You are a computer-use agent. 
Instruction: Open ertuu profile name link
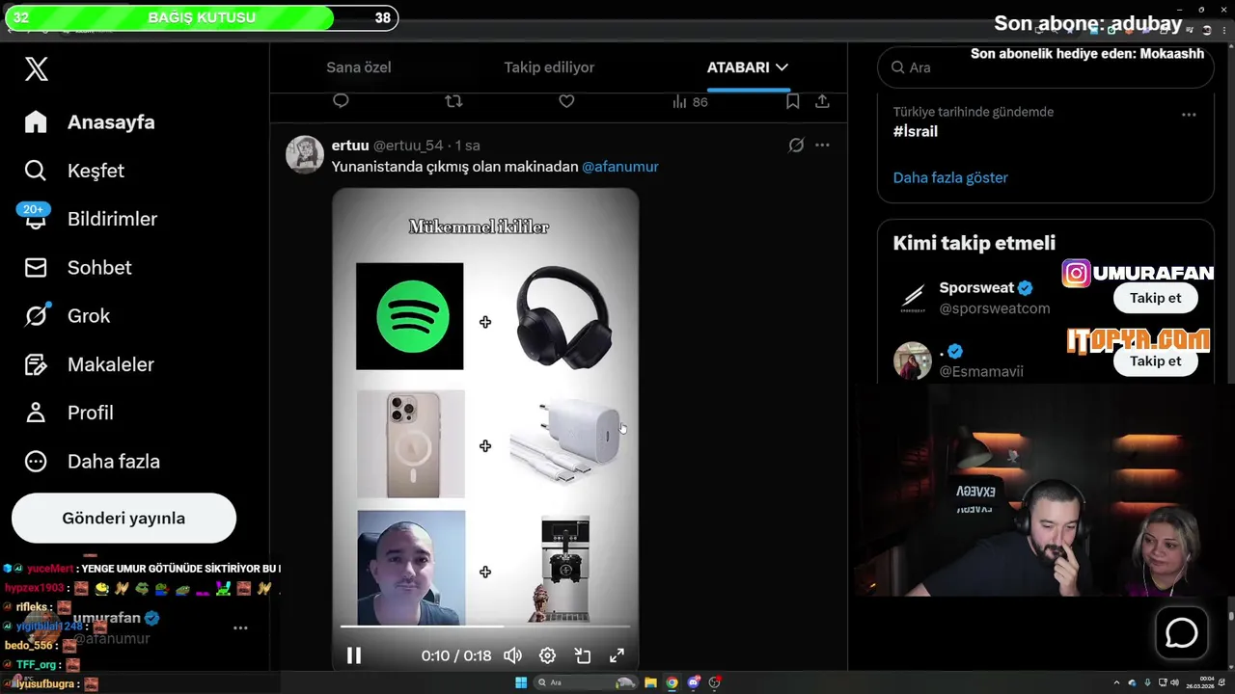[350, 146]
